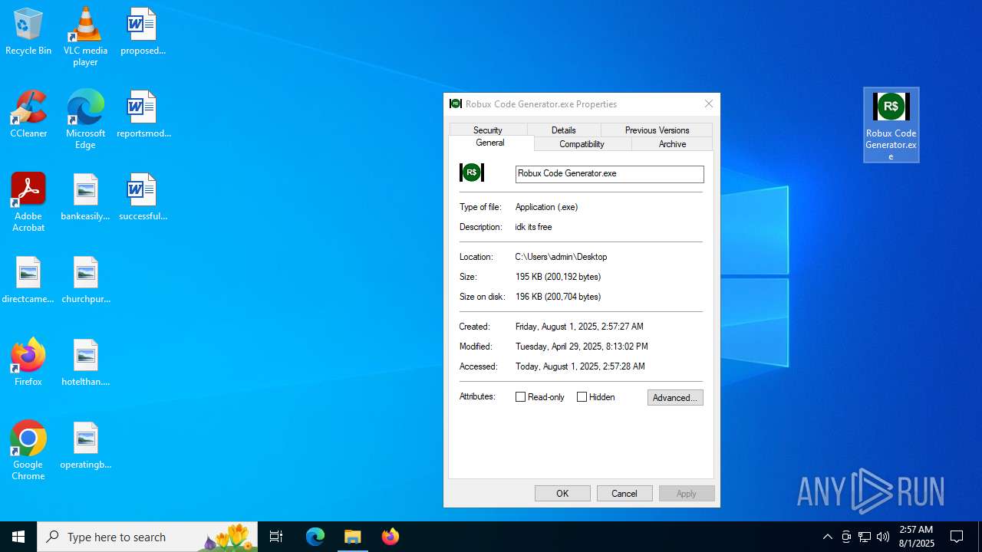Click the taskbar search box
Image resolution: width=982 pixels, height=552 pixels.
[147, 537]
